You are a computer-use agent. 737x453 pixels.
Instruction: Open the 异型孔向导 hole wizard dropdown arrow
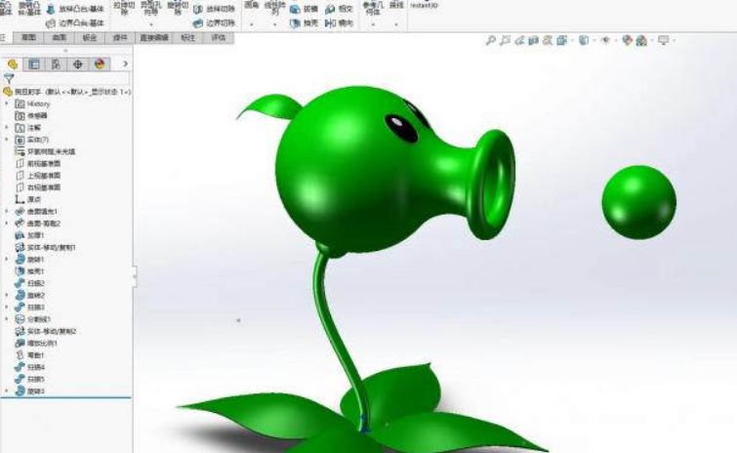coord(151,24)
